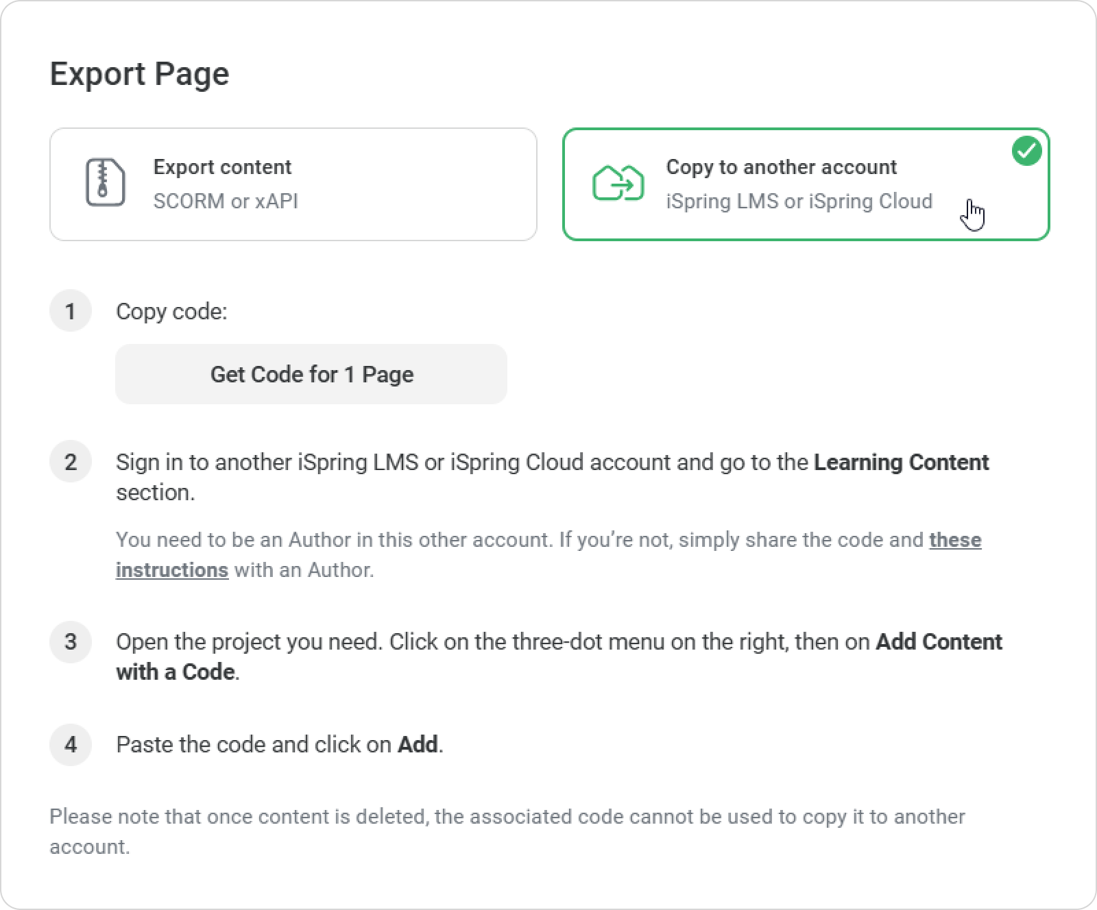
Task: Click the step 4 number badge
Action: tap(71, 744)
